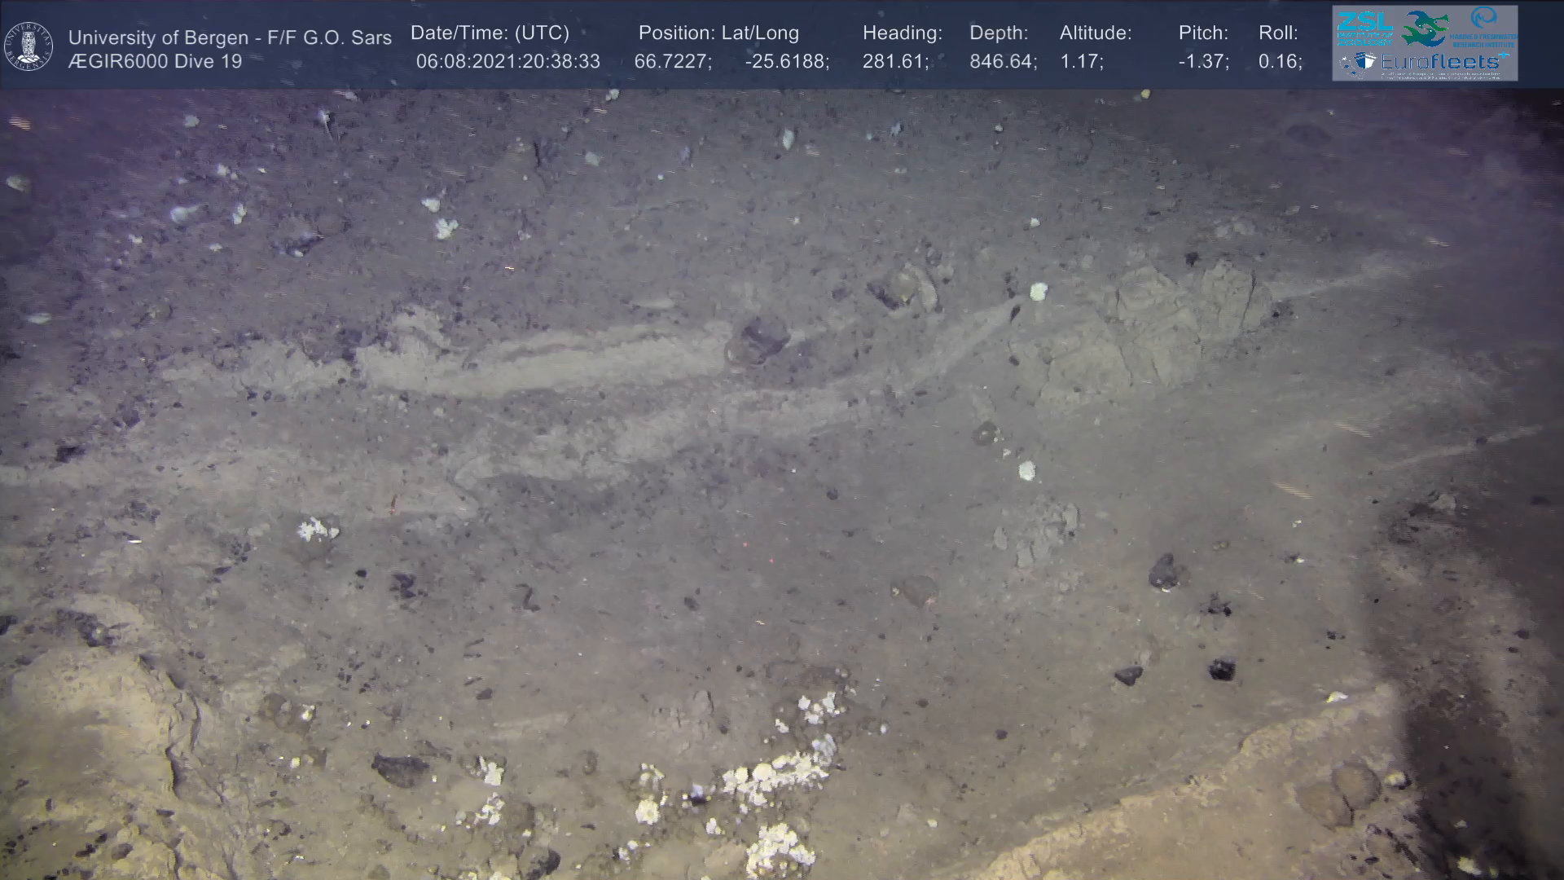Click the 'Heading:' header label
The image size is (1564, 880).
click(x=903, y=33)
